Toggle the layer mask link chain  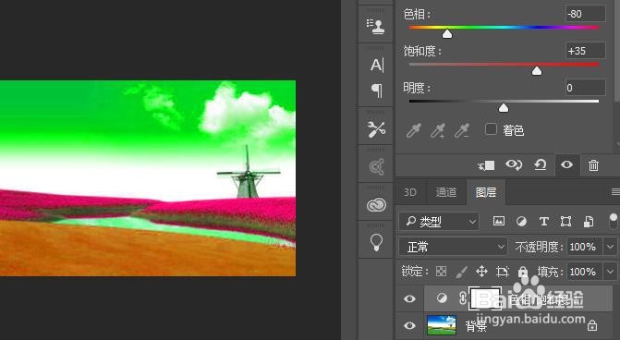[x=463, y=298]
